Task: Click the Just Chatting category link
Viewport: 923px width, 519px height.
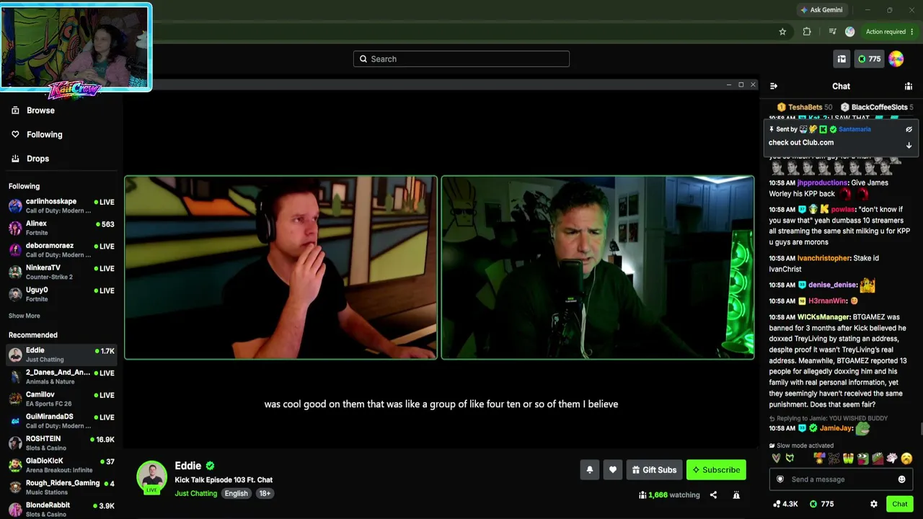Action: pos(195,494)
